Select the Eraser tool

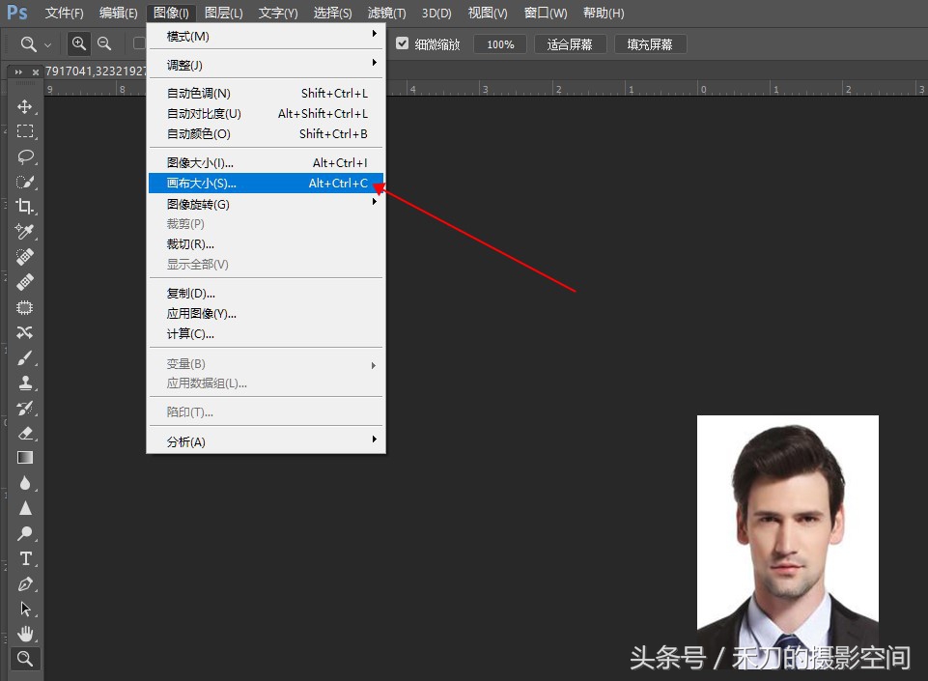pyautogui.click(x=25, y=432)
